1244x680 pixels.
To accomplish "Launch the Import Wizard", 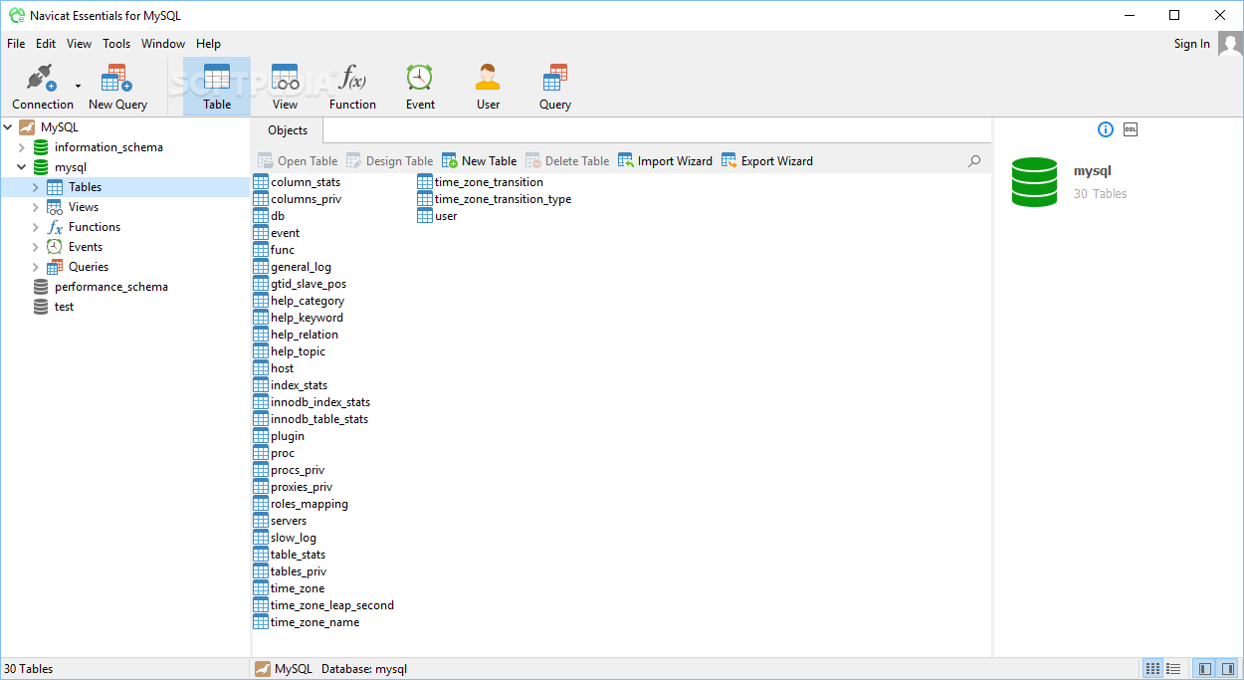I will (x=665, y=160).
